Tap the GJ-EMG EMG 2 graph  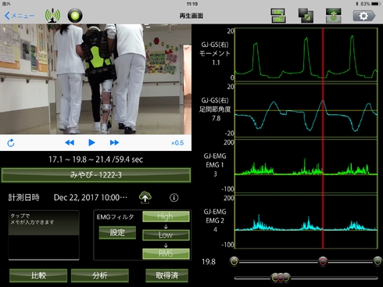(306, 221)
